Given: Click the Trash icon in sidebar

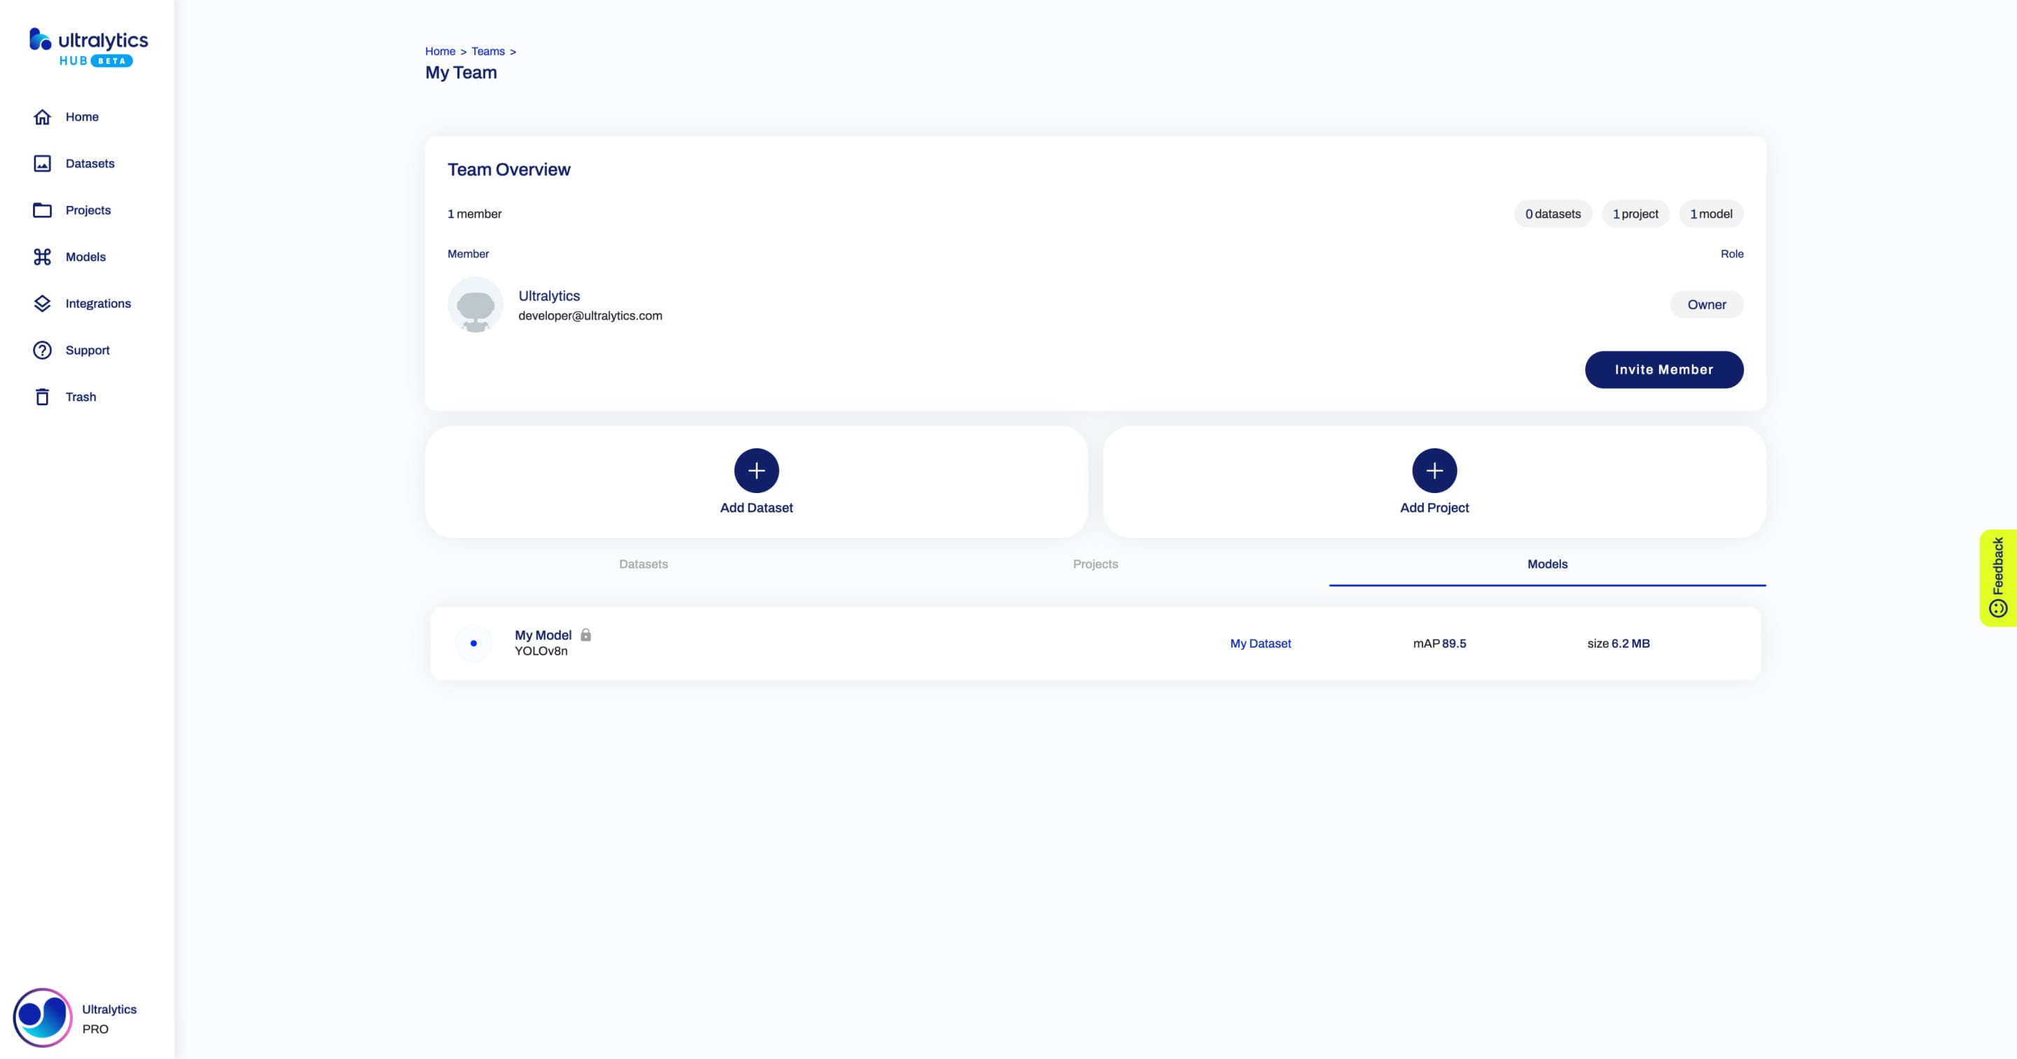Looking at the screenshot, I should pos(43,396).
